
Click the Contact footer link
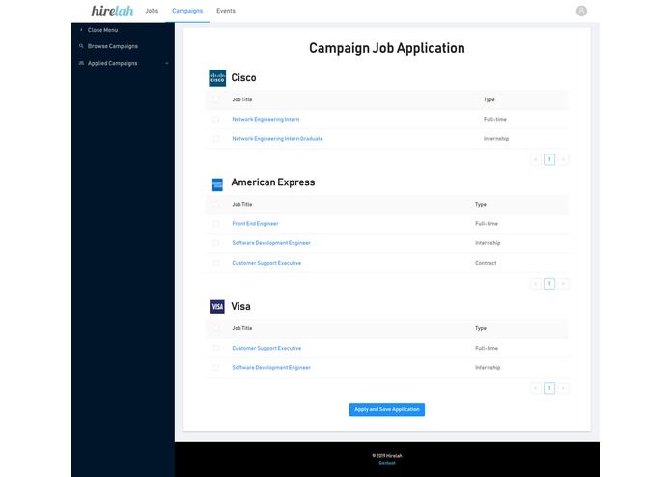(x=387, y=463)
